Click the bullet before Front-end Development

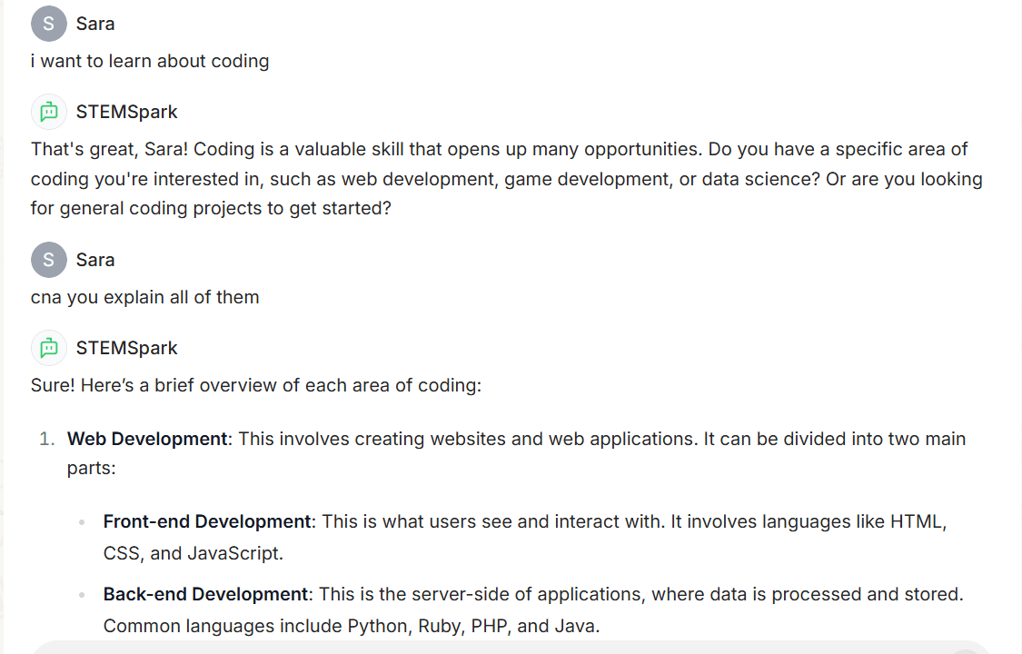(82, 522)
